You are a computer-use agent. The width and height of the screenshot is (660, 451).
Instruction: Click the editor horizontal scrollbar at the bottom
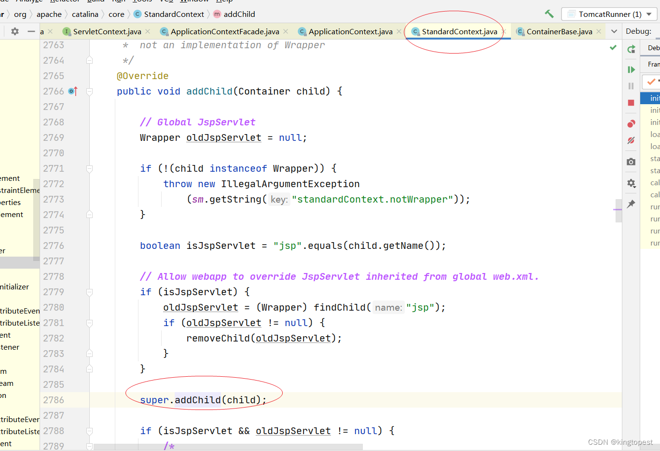tap(228, 447)
